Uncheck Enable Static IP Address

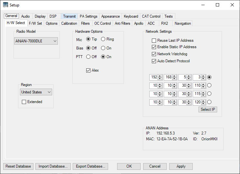pyautogui.click(x=154, y=47)
